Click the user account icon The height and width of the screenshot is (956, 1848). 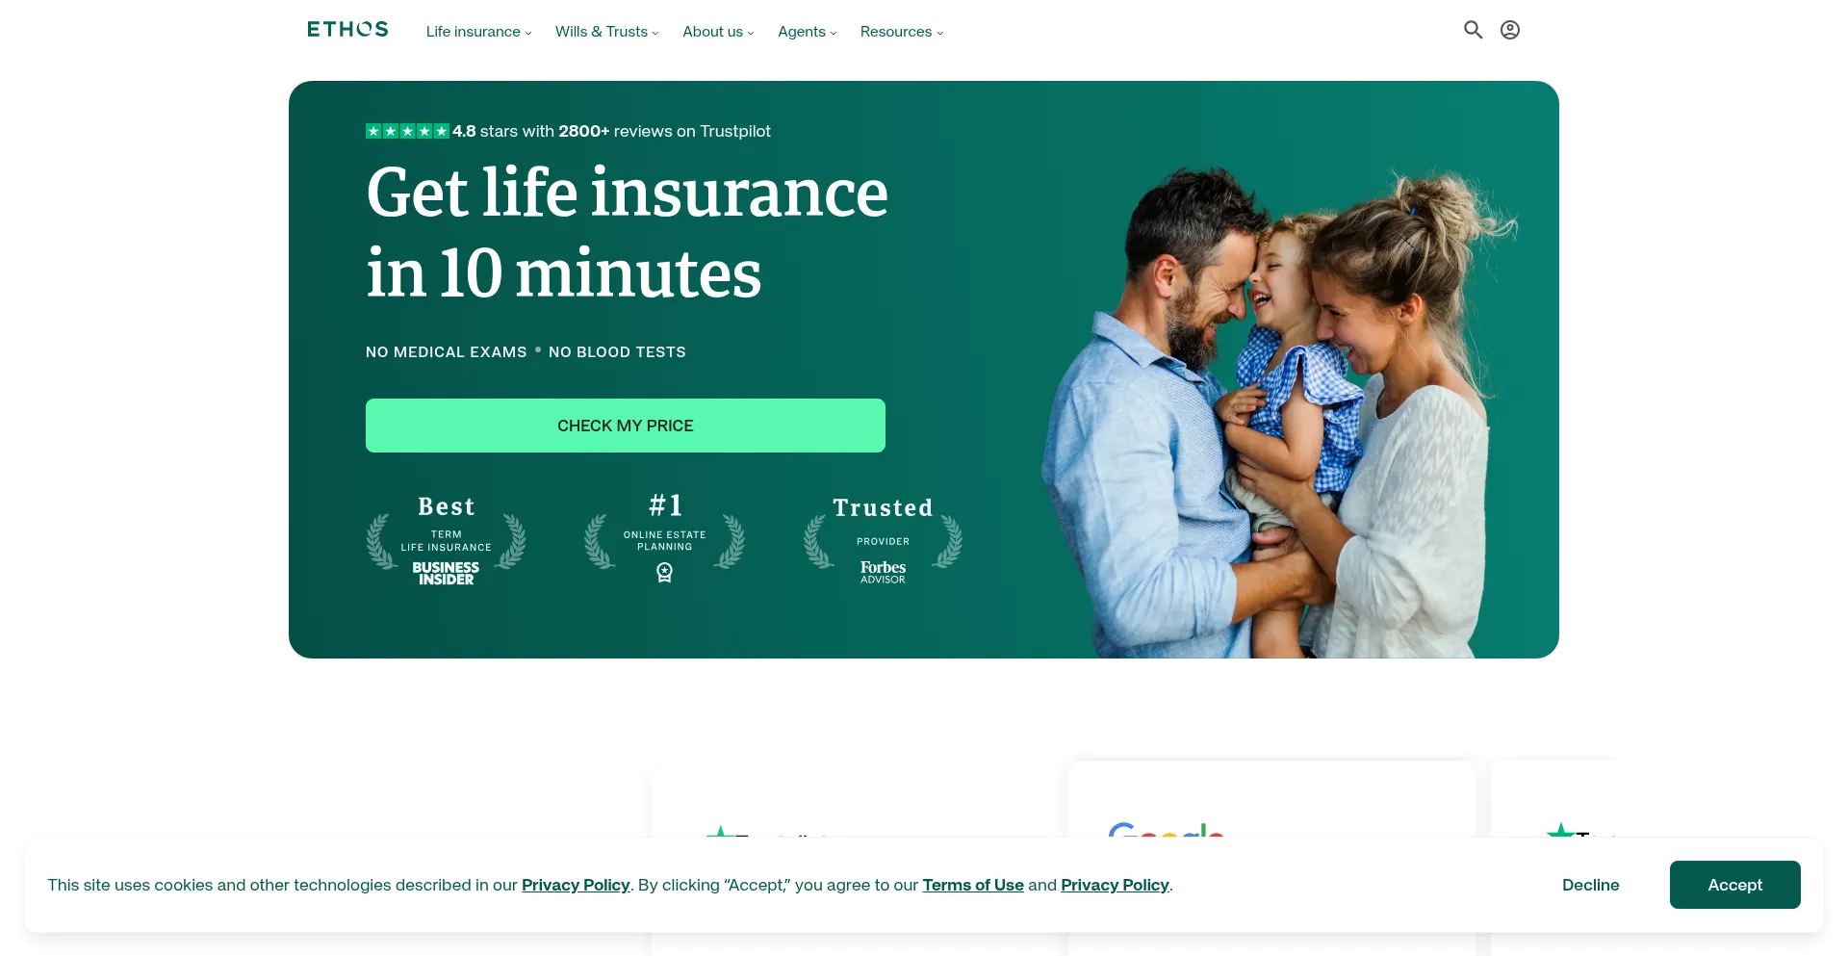point(1510,30)
